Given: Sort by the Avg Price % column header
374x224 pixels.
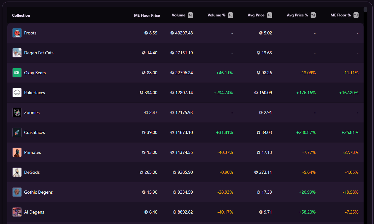Looking at the screenshot, I should click(x=297, y=15).
